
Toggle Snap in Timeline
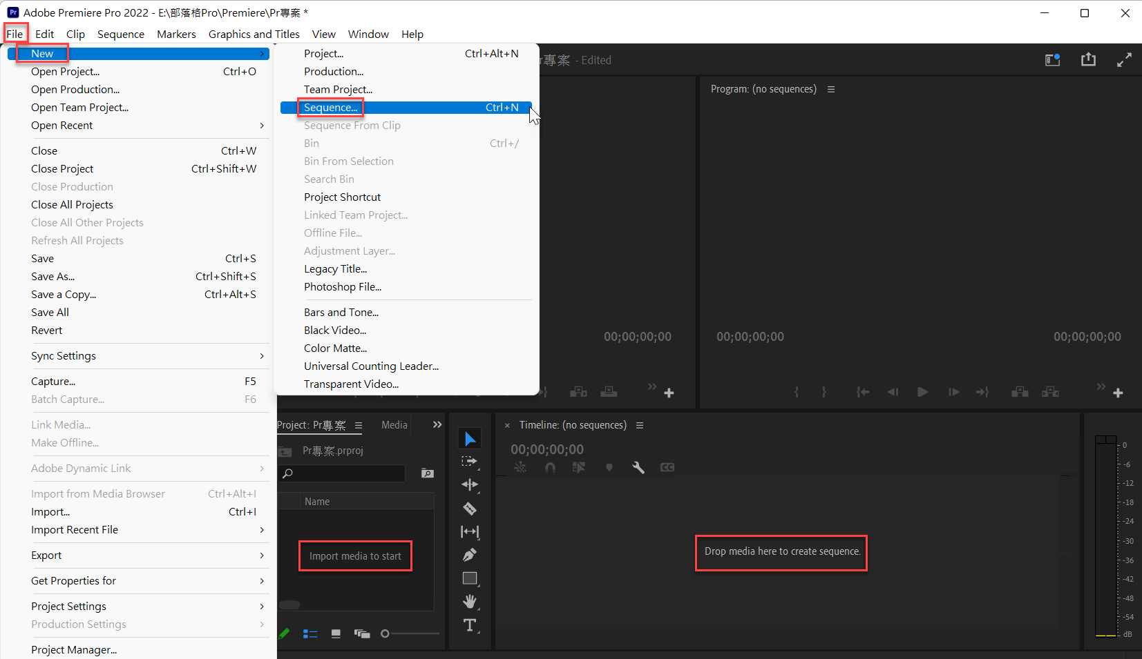pos(550,467)
